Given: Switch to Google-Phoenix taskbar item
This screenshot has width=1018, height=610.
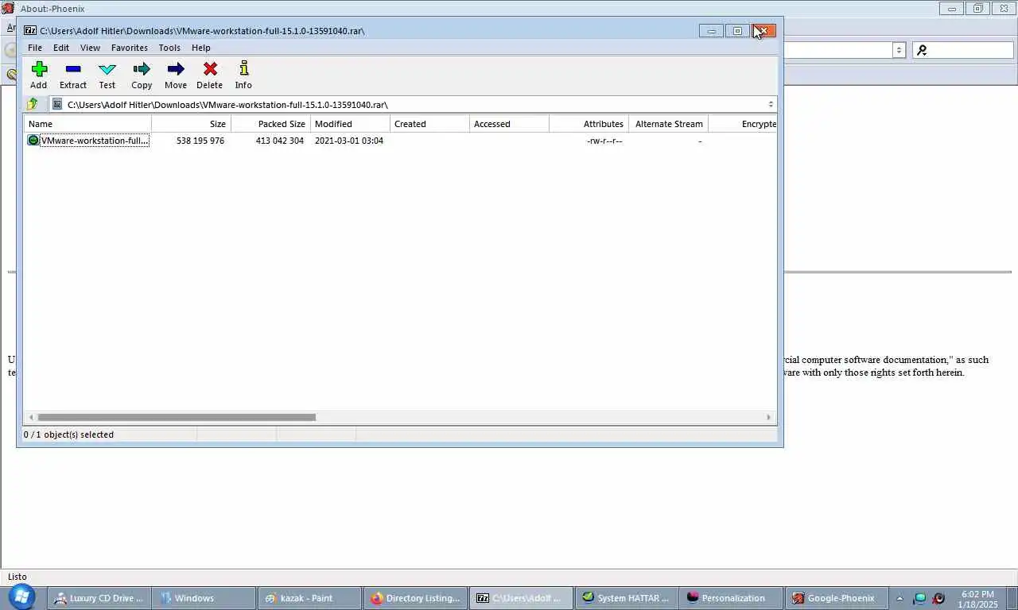Looking at the screenshot, I should tap(837, 598).
